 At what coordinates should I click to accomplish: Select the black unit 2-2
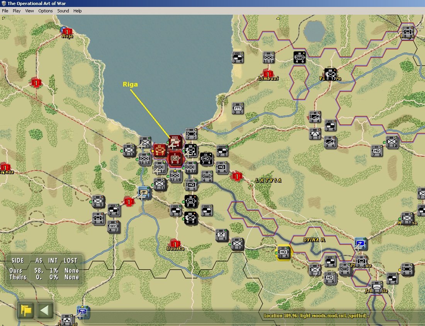point(191,201)
